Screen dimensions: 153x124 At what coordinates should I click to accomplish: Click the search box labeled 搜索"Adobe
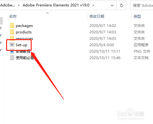pyautogui.click(x=142, y=6)
